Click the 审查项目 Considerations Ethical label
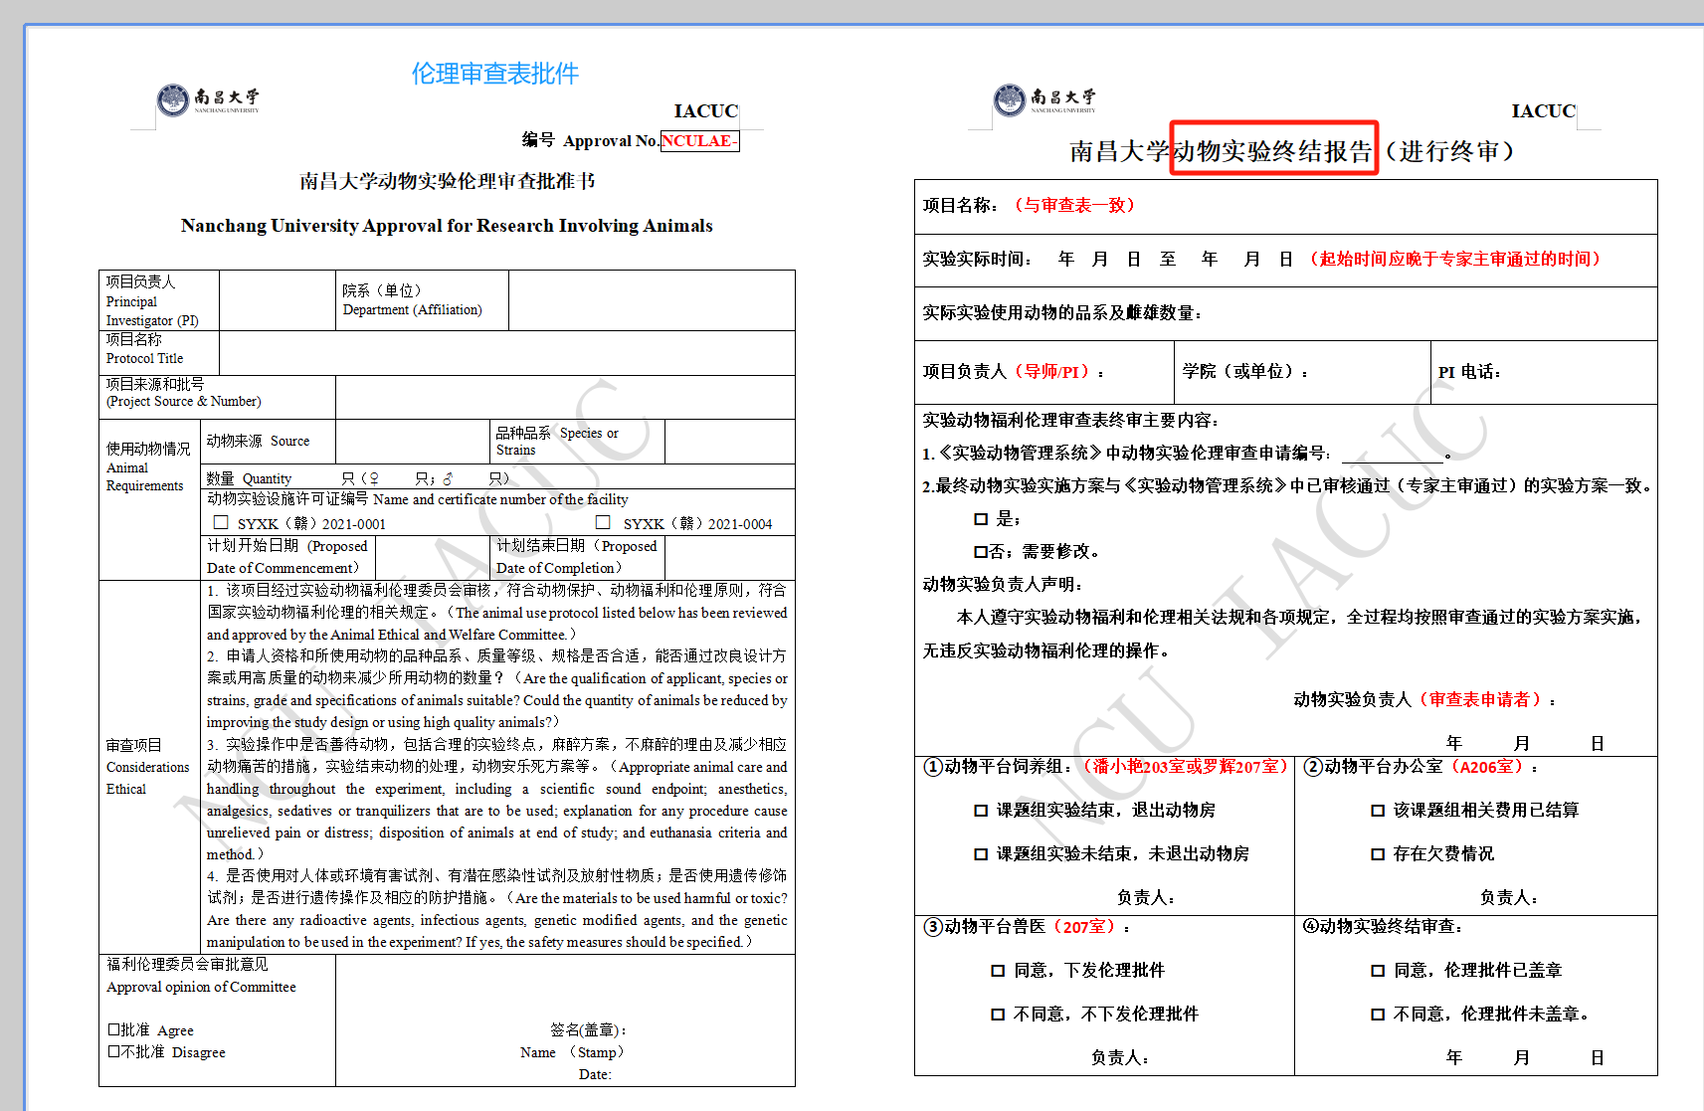1704x1111 pixels. (147, 767)
